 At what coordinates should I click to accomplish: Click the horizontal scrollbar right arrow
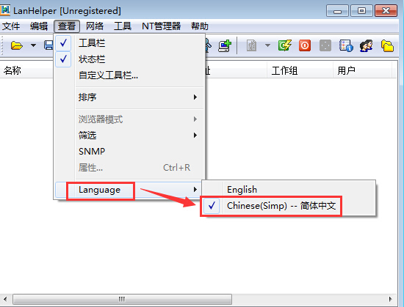point(391,299)
